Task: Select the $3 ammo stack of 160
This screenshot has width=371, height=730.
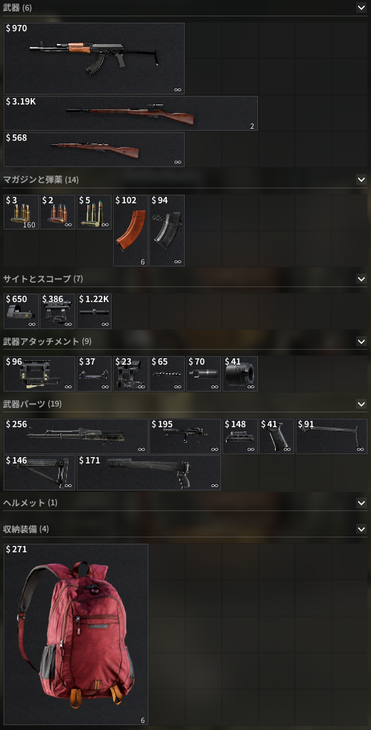Action: click(21, 213)
